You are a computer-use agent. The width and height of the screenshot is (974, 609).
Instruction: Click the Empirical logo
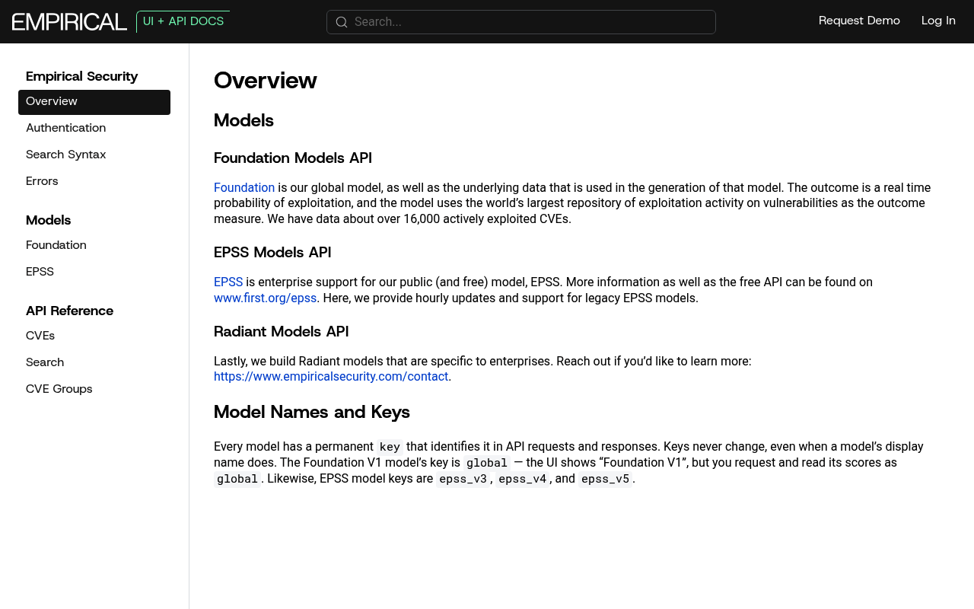[x=69, y=21]
